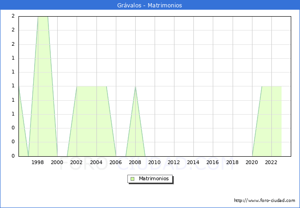
Task: Open the foro-ciudad.com URL at bottom
Action: pyautogui.click(x=264, y=201)
